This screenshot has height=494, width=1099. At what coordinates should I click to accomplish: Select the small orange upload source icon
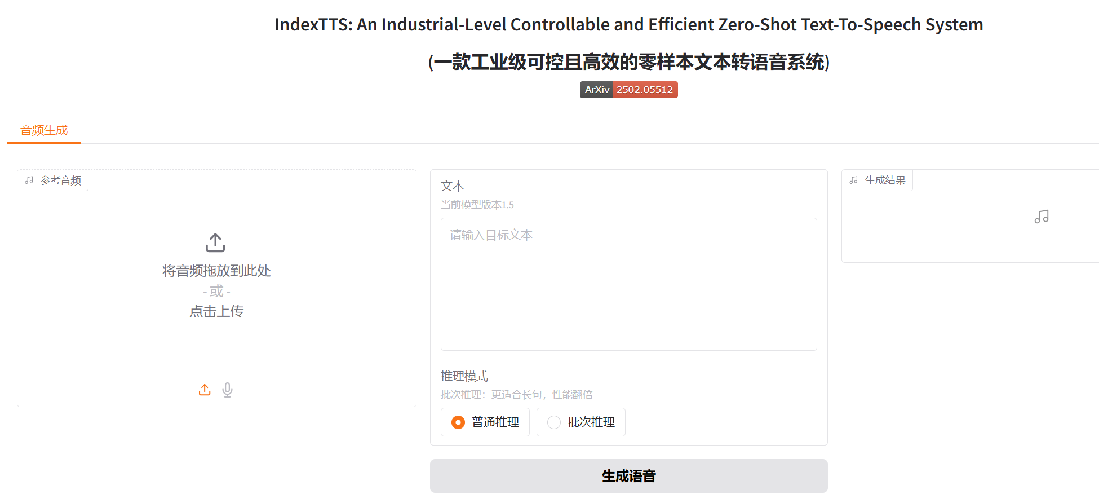point(205,390)
